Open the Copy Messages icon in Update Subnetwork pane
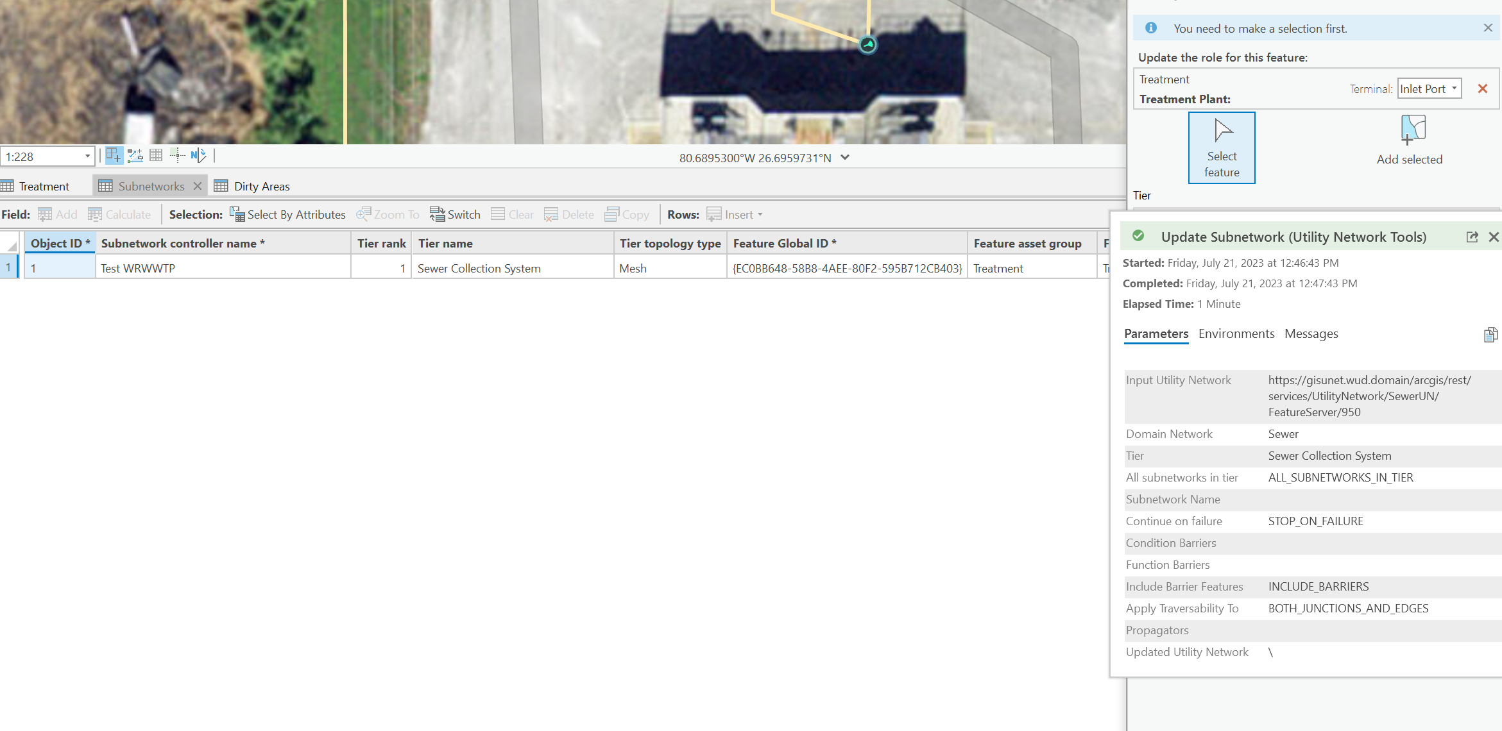 pyautogui.click(x=1490, y=334)
